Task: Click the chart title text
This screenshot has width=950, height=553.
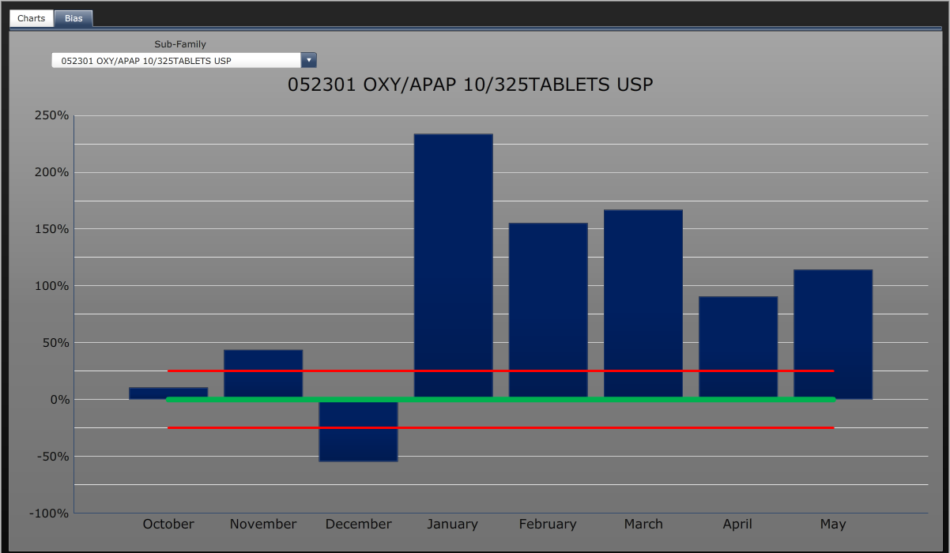Action: click(471, 84)
